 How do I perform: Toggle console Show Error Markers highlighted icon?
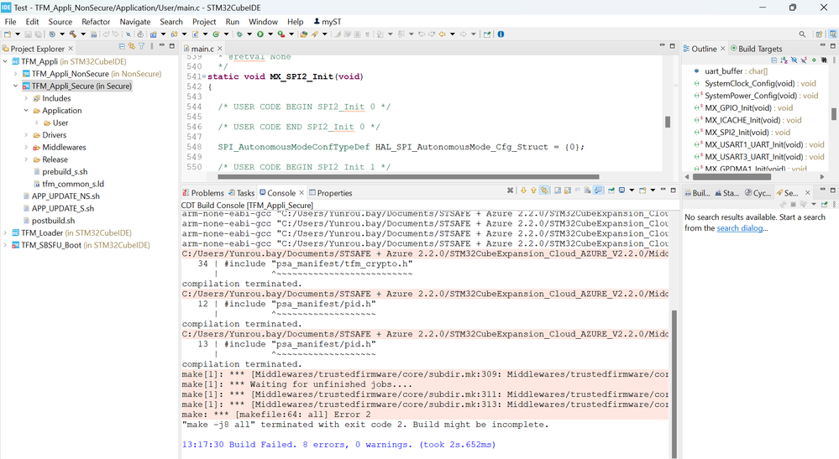(x=544, y=190)
